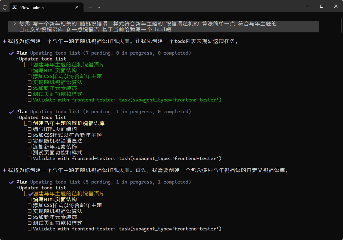Image resolution: width=343 pixels, height=240 pixels.
Task: Click Updated todo list heading under the 5 pending Plan
Action: pos(43,188)
